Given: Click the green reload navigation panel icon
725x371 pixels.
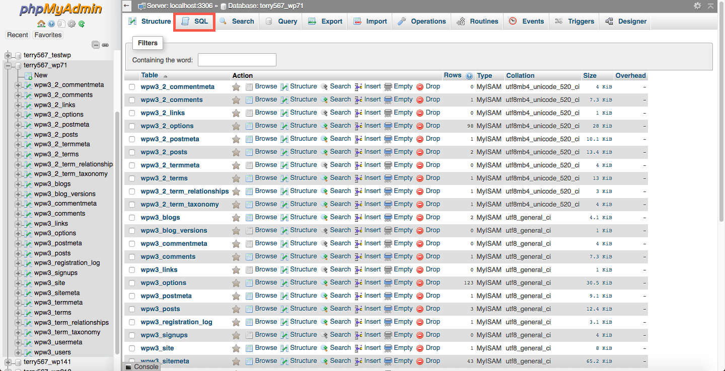Looking at the screenshot, I should pos(82,24).
